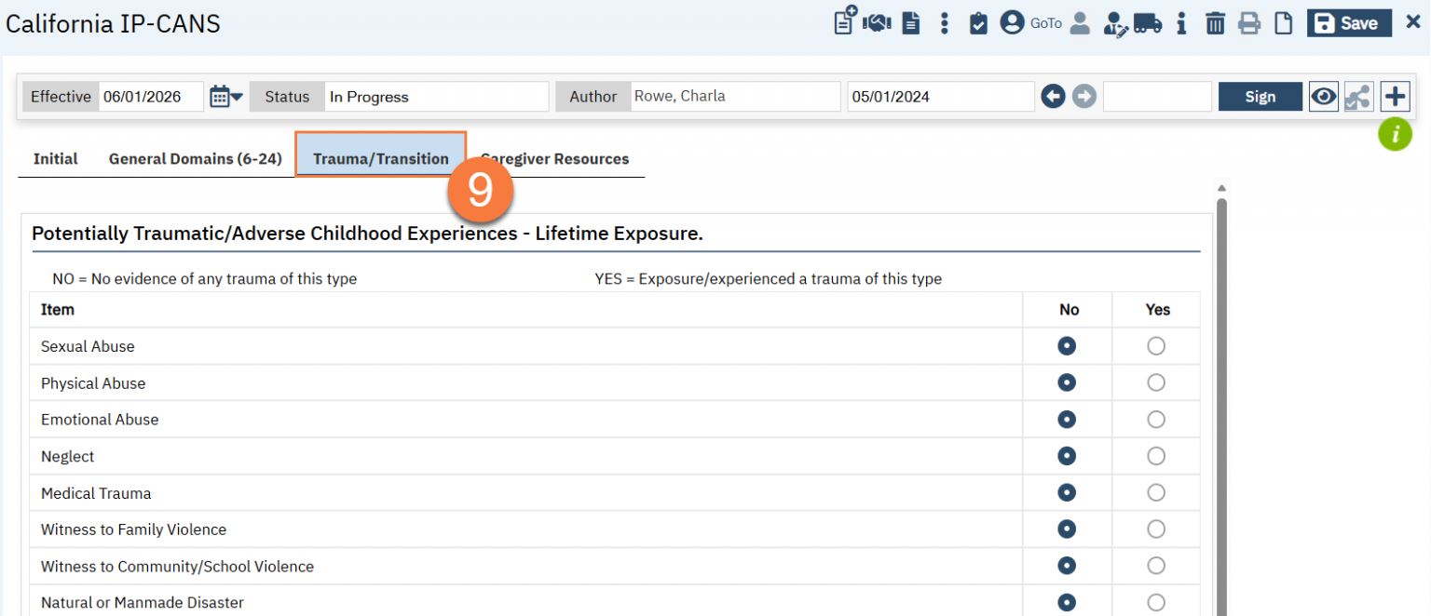
Task: Select Yes for Natural or Manmade Disaster
Action: click(x=1156, y=603)
